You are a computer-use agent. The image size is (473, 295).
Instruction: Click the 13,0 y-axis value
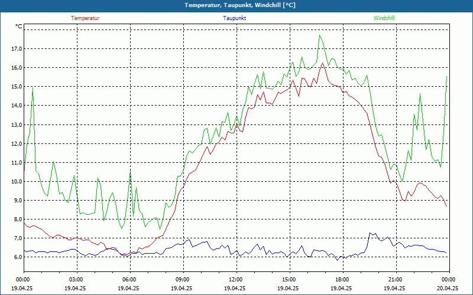[x=17, y=124]
